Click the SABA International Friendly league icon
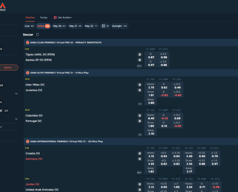The width and height of the screenshot is (238, 192). [x=27, y=142]
